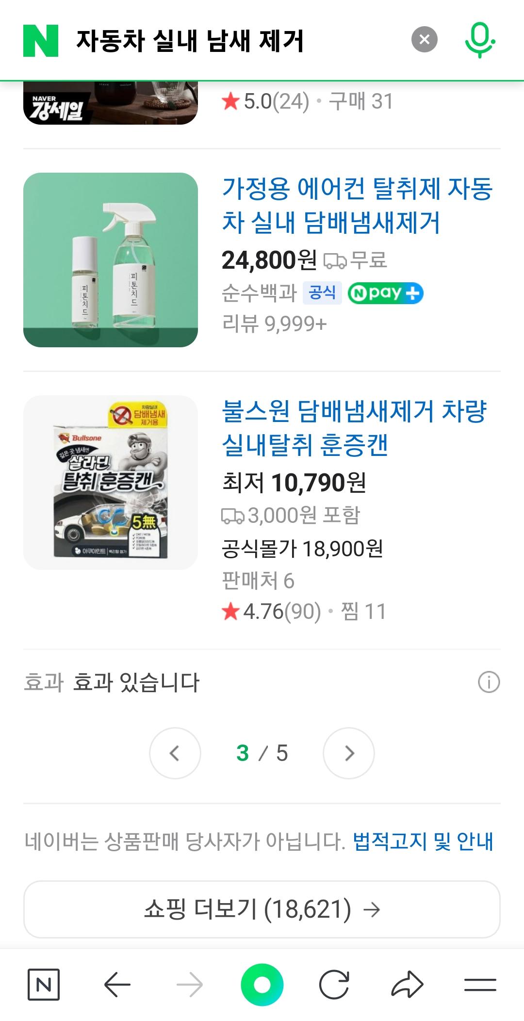The width and height of the screenshot is (524, 1021).
Task: View the 피톤치드 spray bottle thumbnail
Action: (x=111, y=260)
